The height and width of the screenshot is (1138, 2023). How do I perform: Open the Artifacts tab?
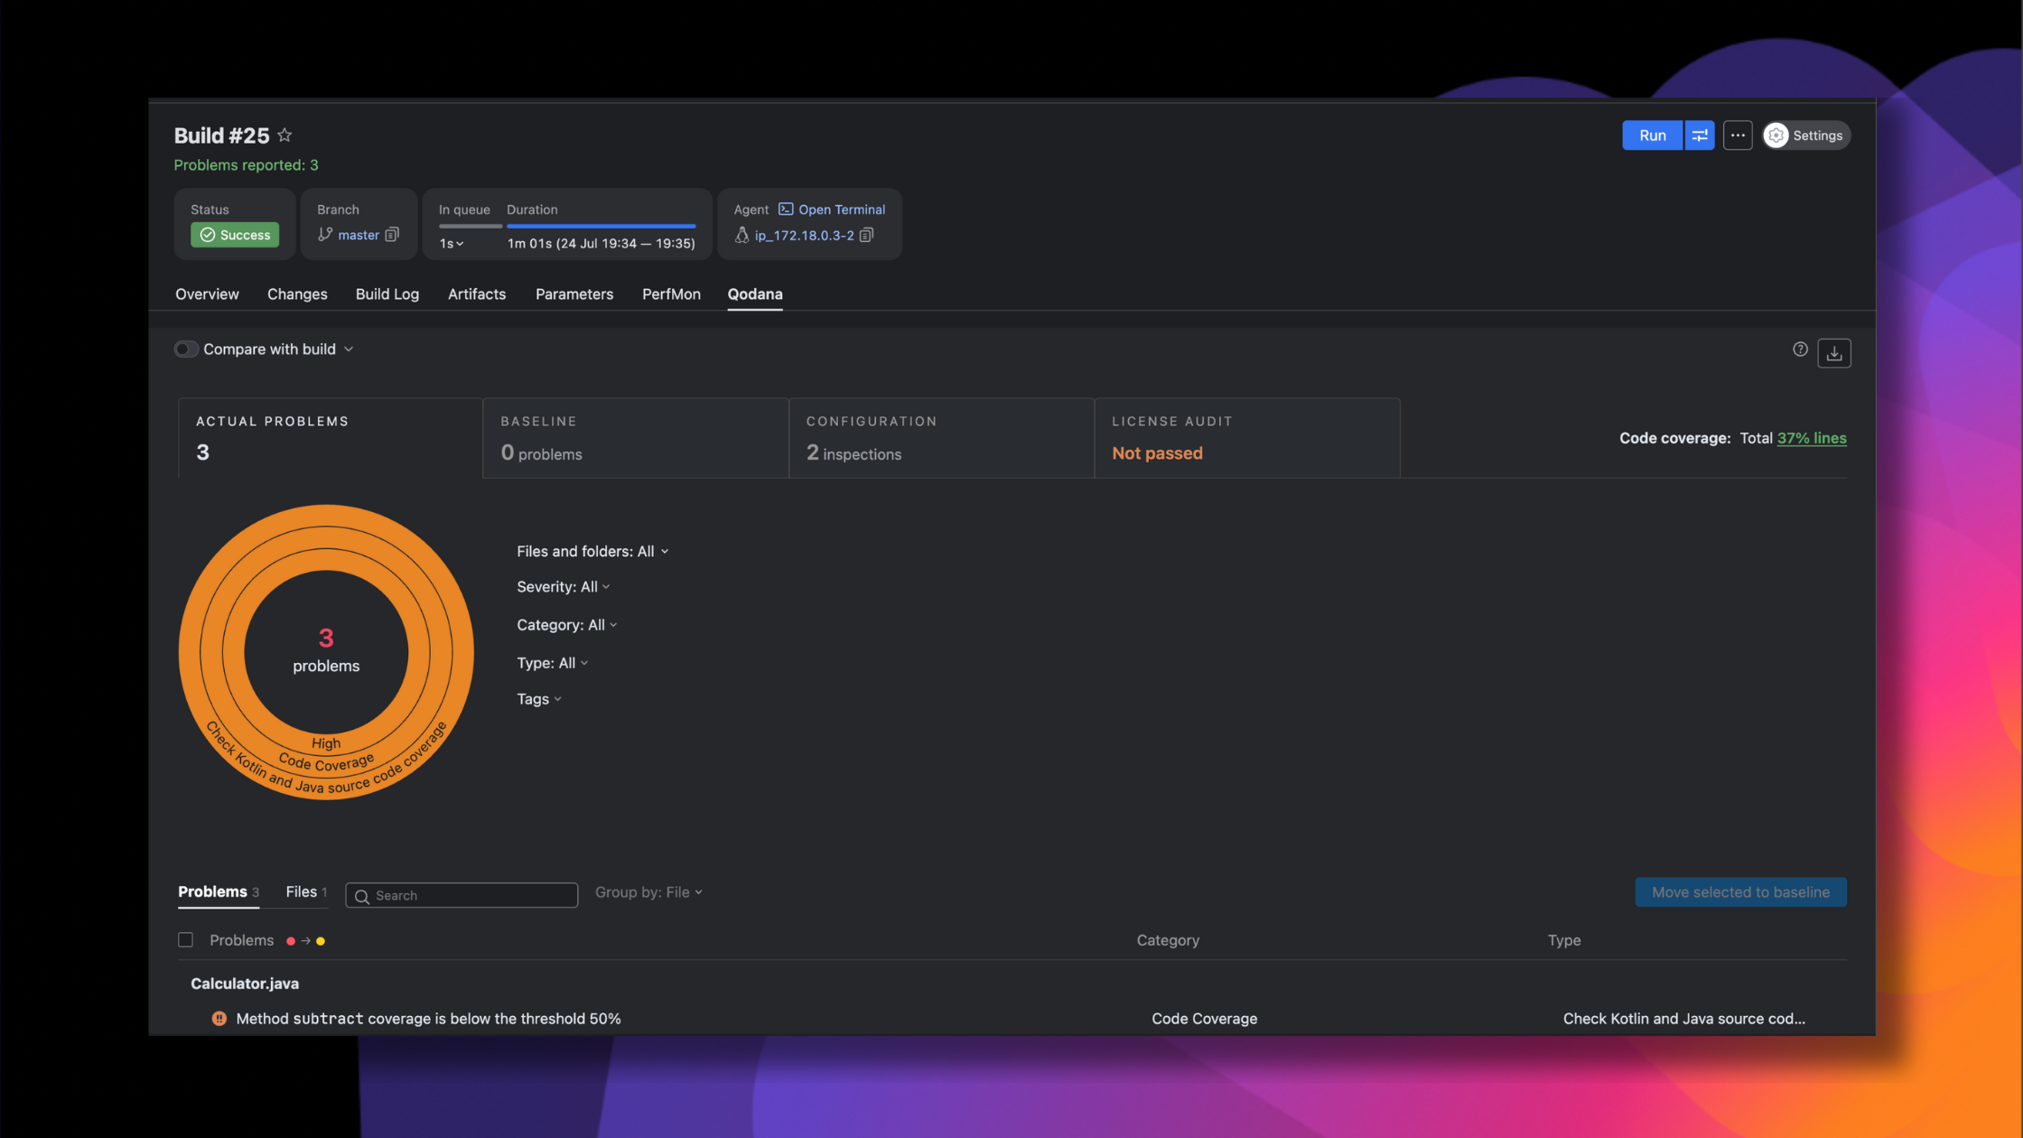[477, 294]
